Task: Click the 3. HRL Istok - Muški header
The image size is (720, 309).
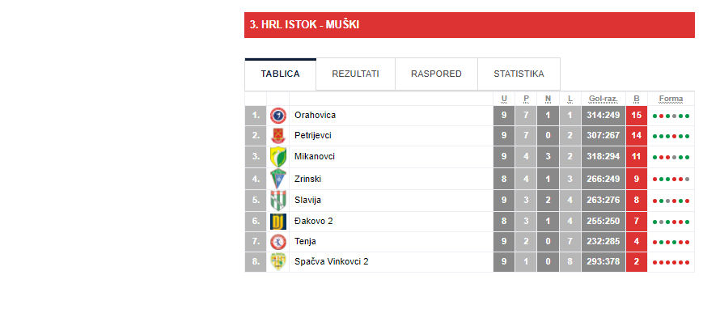Action: click(304, 25)
